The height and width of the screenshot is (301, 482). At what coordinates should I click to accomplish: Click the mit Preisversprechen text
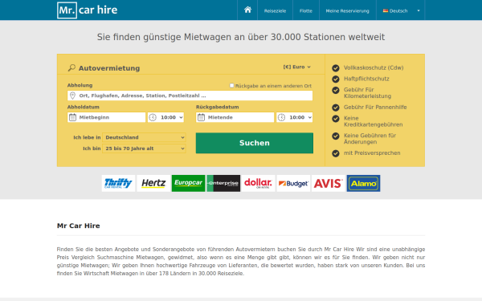pos(372,153)
